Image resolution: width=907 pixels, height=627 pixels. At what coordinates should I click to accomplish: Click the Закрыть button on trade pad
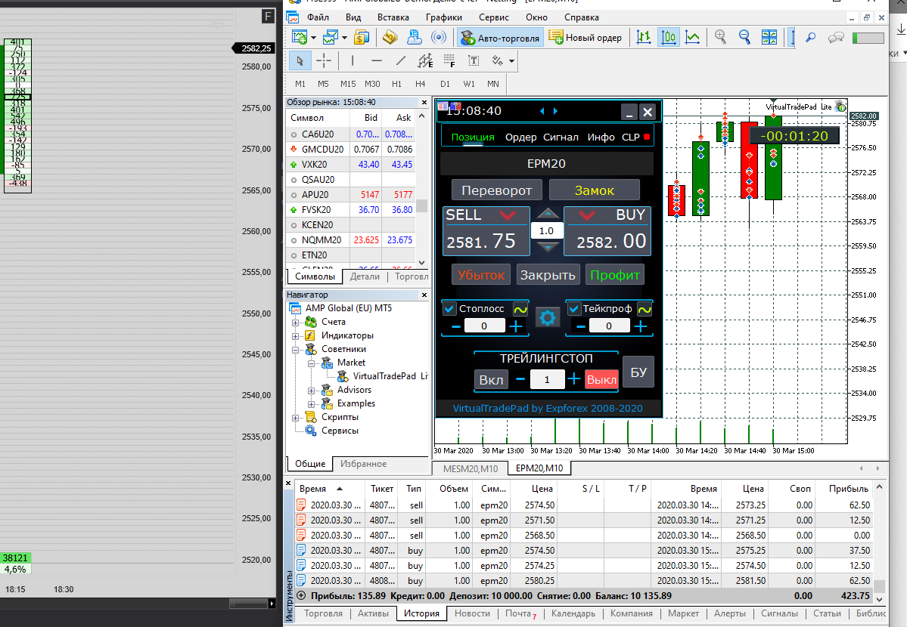[x=547, y=275]
